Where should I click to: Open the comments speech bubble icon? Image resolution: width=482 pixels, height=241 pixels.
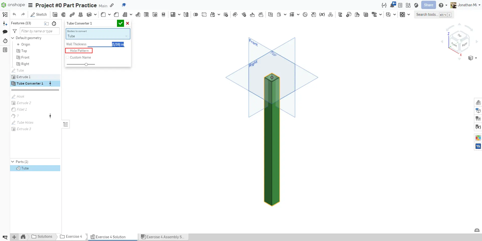[5, 32]
